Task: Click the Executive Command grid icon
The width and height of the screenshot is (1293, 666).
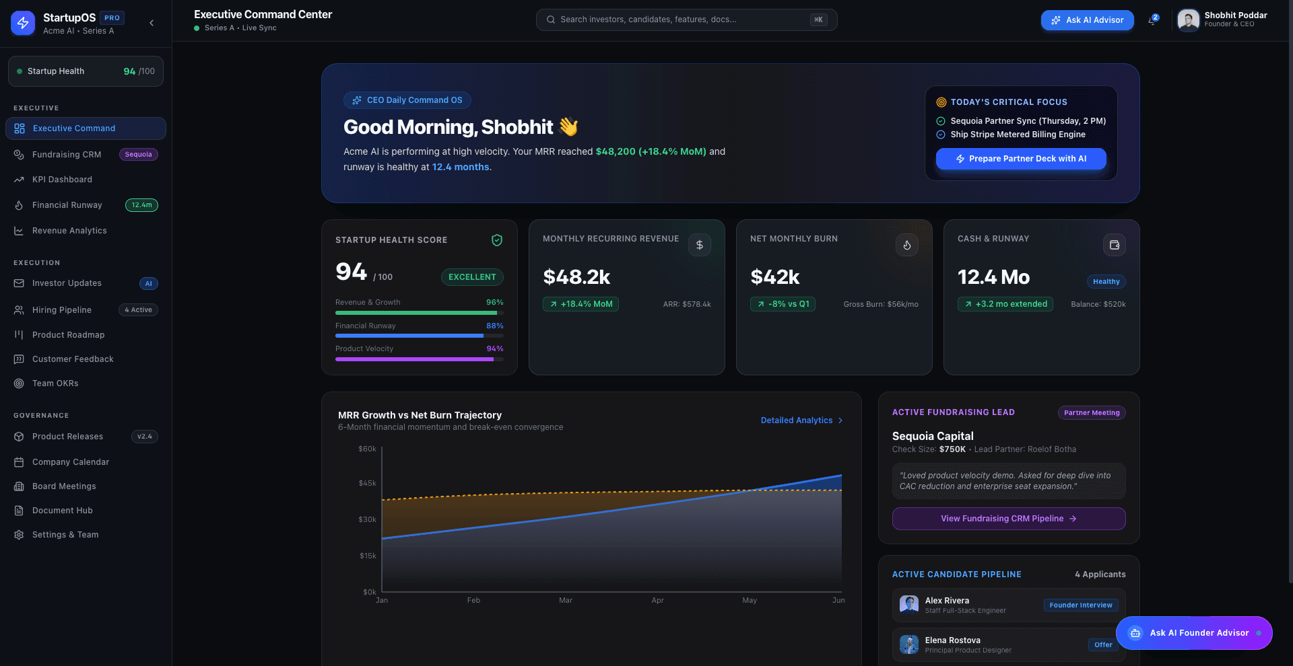Action: pos(20,128)
